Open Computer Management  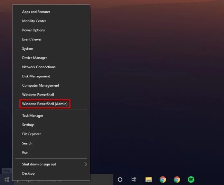click(51, 85)
